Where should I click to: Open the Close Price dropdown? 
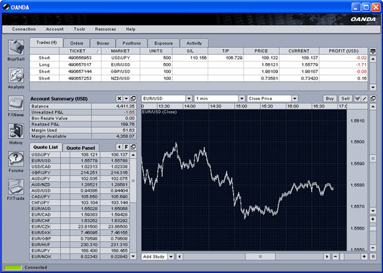[x=295, y=98]
